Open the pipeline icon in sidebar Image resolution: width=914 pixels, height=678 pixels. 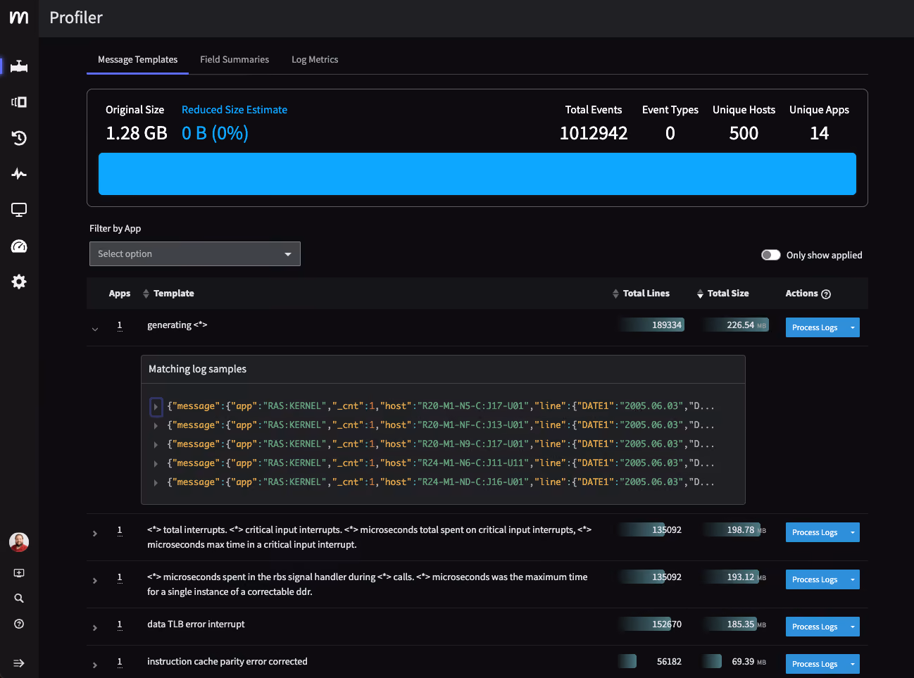tap(19, 66)
